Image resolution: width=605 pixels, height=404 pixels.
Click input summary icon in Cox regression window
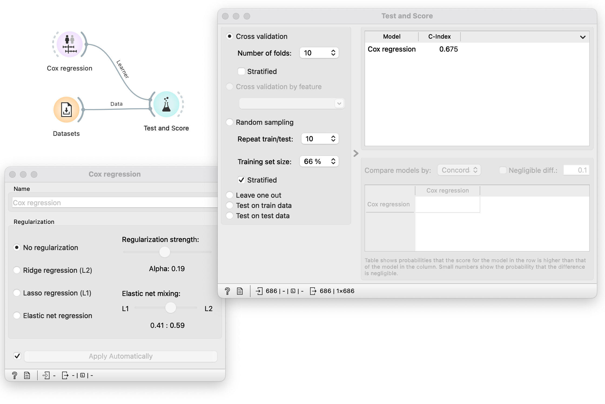(x=46, y=375)
